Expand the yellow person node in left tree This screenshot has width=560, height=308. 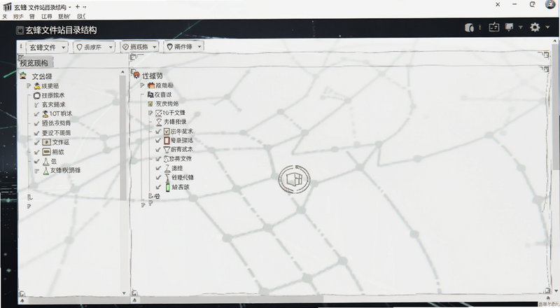tap(29, 86)
